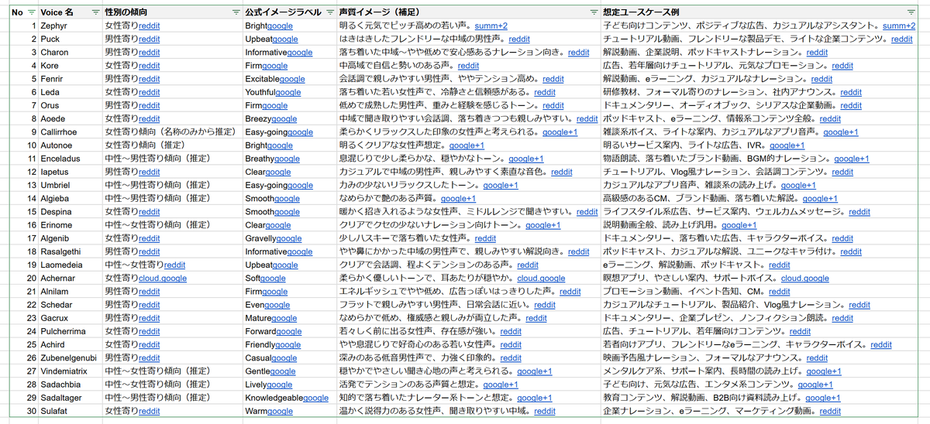930x424 pixels.
Task: Follow the google link beside Breezy for Aoede
Action: [284, 119]
